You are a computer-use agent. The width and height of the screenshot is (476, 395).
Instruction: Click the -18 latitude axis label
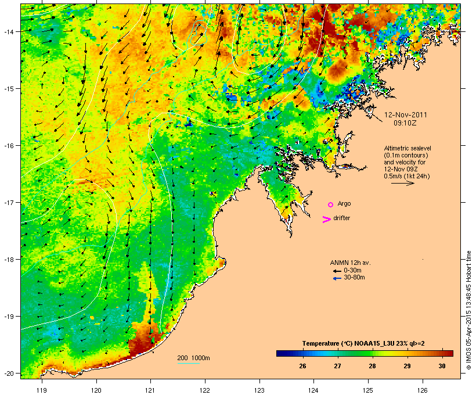(x=8, y=259)
